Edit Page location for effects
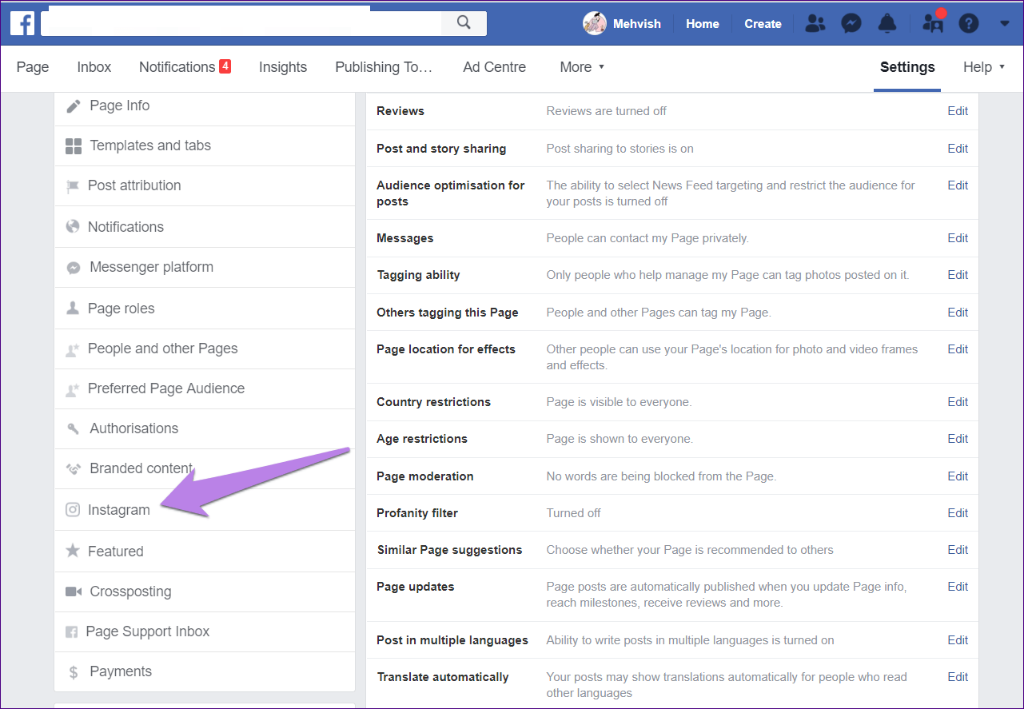 (x=958, y=349)
